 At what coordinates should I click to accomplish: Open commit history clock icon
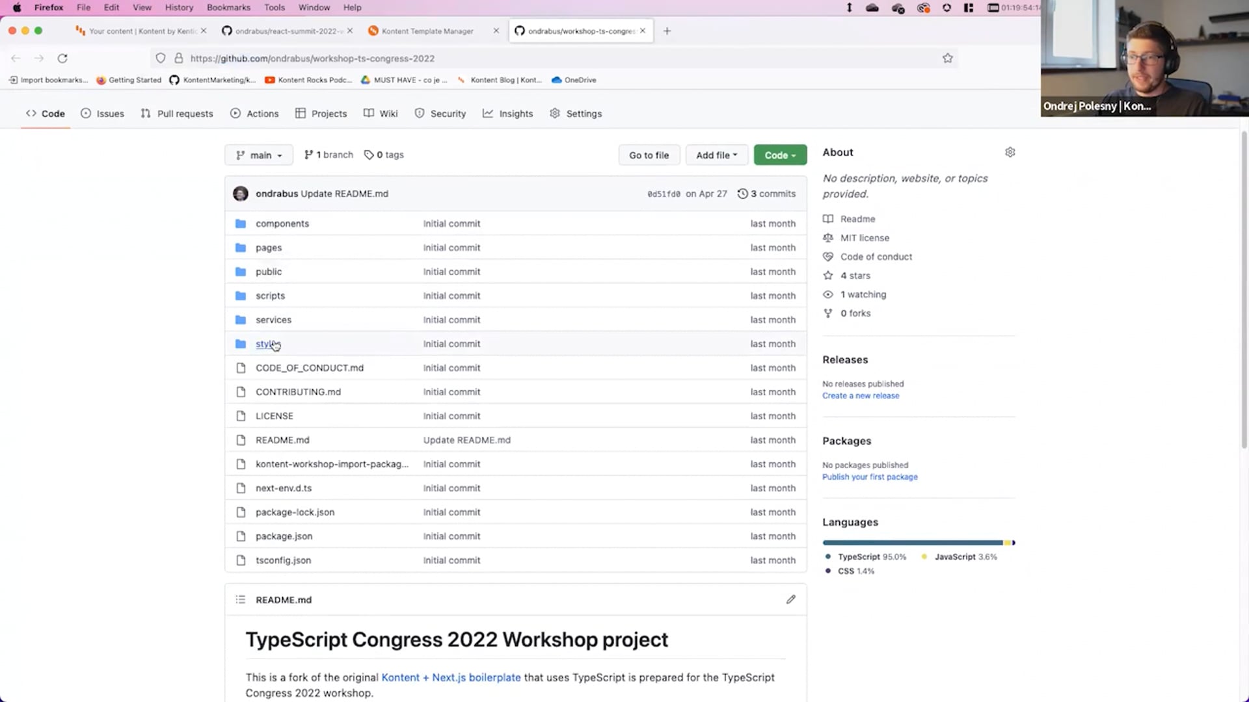[742, 194]
